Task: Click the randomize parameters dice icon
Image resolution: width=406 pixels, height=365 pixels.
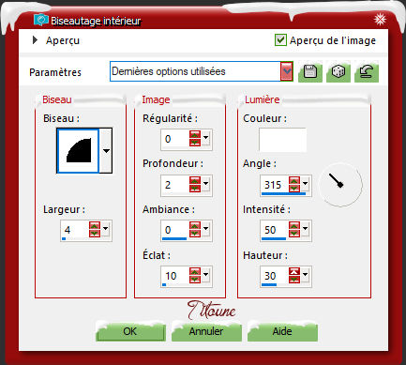Action: (x=338, y=71)
